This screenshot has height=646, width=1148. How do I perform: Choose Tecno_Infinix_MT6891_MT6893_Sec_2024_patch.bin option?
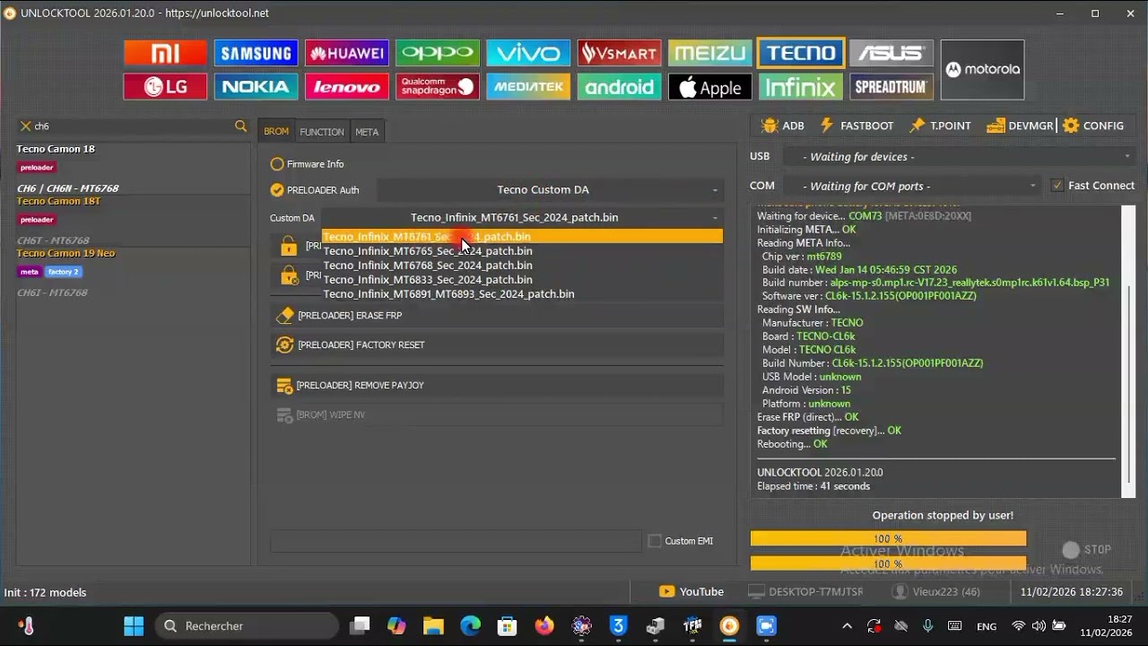click(x=522, y=294)
